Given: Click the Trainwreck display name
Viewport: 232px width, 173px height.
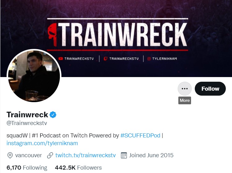Looking at the screenshot, I should [27, 115].
